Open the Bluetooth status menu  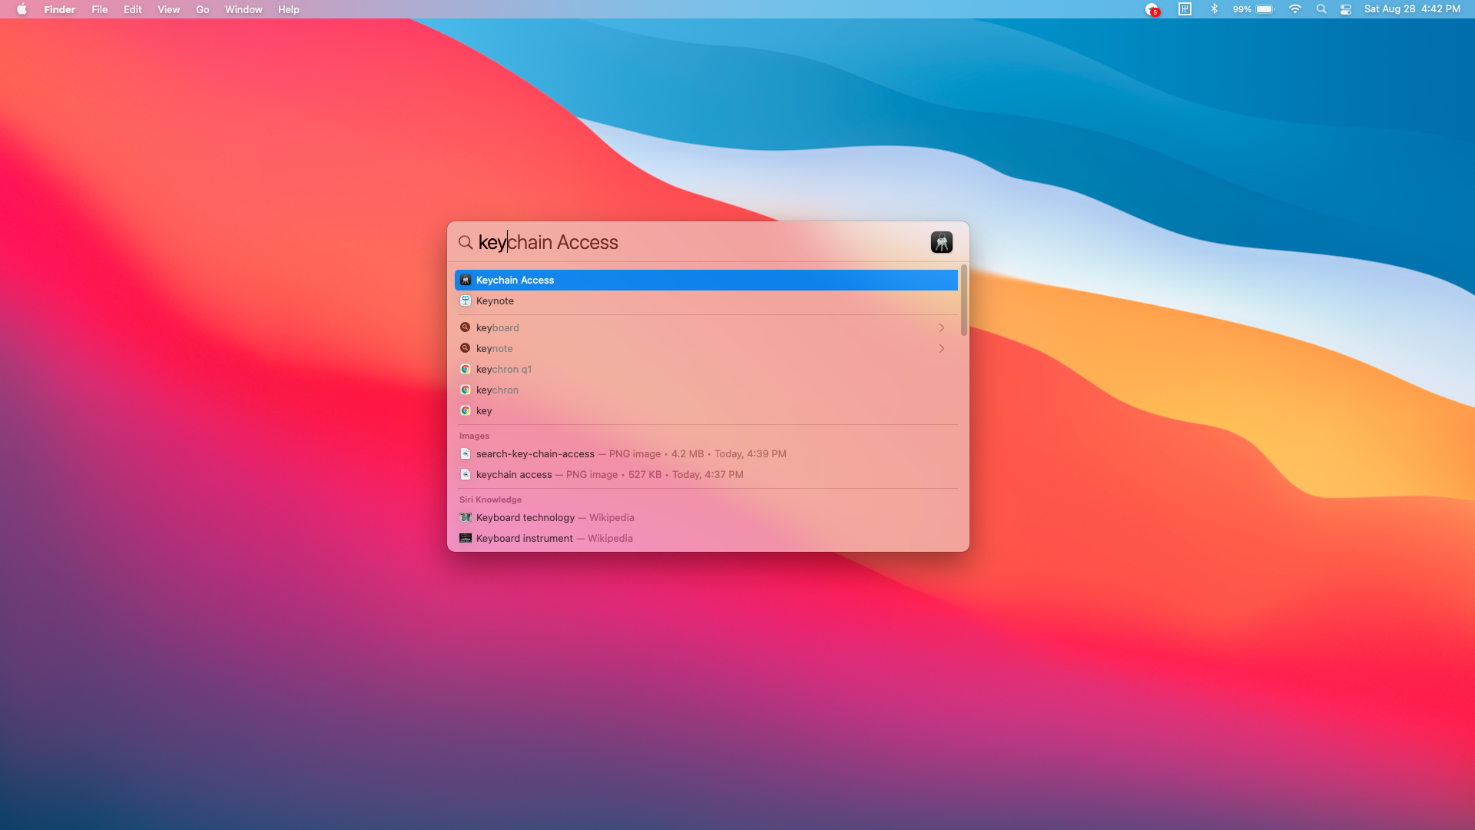click(x=1215, y=9)
